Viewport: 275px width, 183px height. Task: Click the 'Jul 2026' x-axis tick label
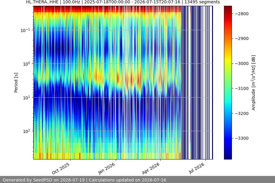click(196, 168)
